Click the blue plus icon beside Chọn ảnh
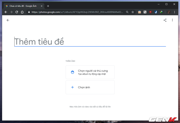Image resolution: width=180 pixels, height=123 pixels. click(73, 87)
